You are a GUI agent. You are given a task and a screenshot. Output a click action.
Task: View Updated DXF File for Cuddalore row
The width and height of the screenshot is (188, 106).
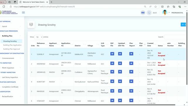coord(120,72)
